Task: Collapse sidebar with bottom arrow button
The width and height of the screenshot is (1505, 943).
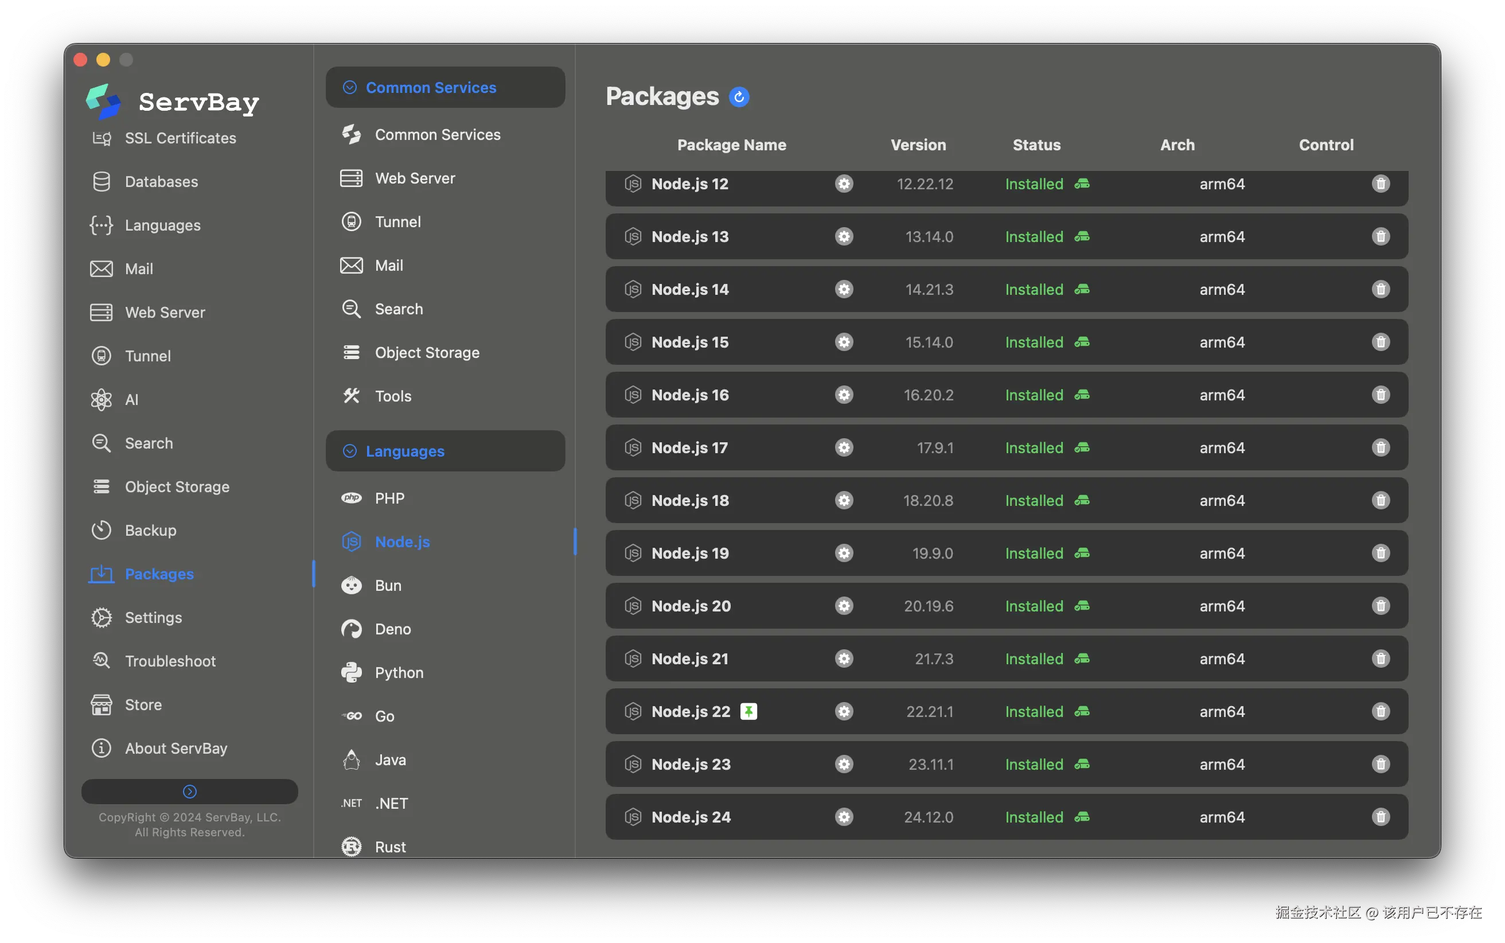Action: pos(189,792)
